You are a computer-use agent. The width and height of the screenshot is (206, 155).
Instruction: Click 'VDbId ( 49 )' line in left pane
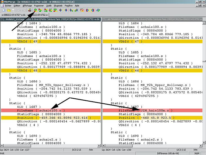[x=51, y=41]
